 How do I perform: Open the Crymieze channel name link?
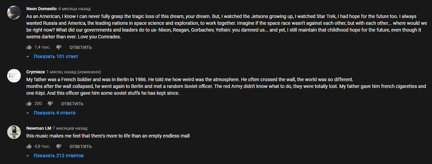(x=35, y=72)
